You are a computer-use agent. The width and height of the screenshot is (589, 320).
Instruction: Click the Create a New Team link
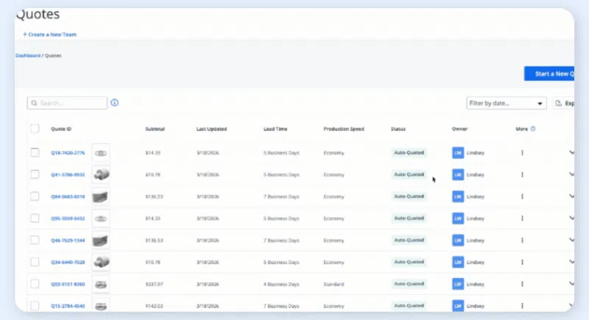(49, 34)
